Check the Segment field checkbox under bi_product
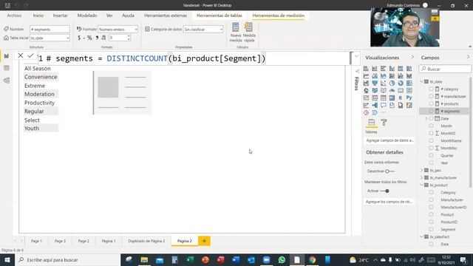The image size is (473, 266). click(431, 229)
